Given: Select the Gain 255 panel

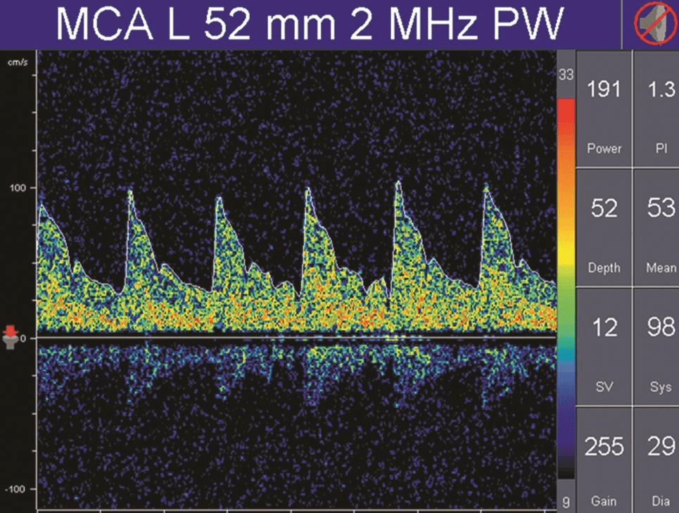Looking at the screenshot, I should 604,461.
